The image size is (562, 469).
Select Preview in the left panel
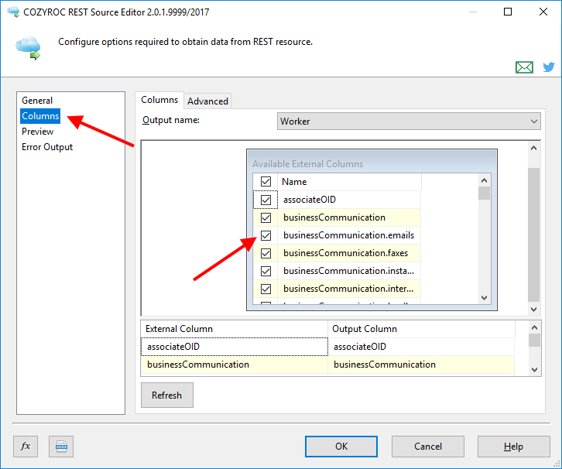(x=37, y=132)
